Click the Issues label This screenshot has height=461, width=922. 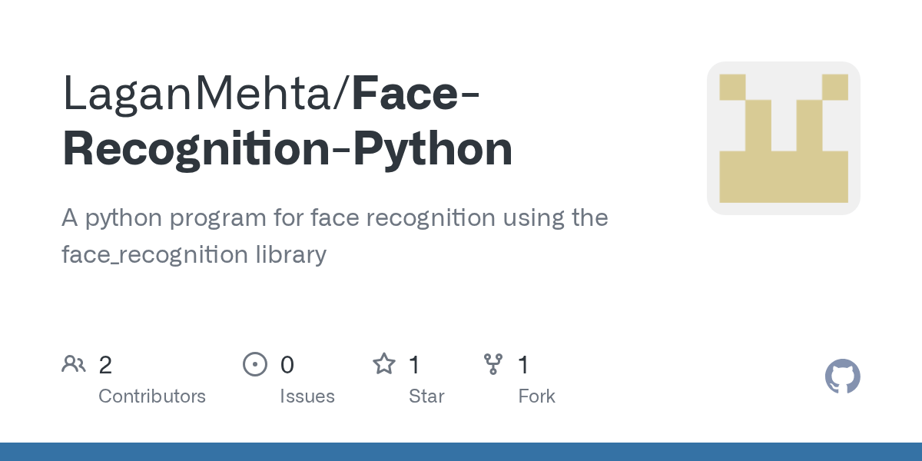tap(307, 396)
